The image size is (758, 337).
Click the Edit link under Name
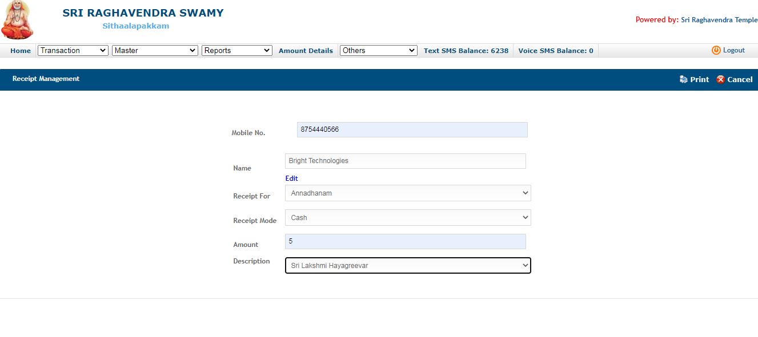(x=291, y=178)
